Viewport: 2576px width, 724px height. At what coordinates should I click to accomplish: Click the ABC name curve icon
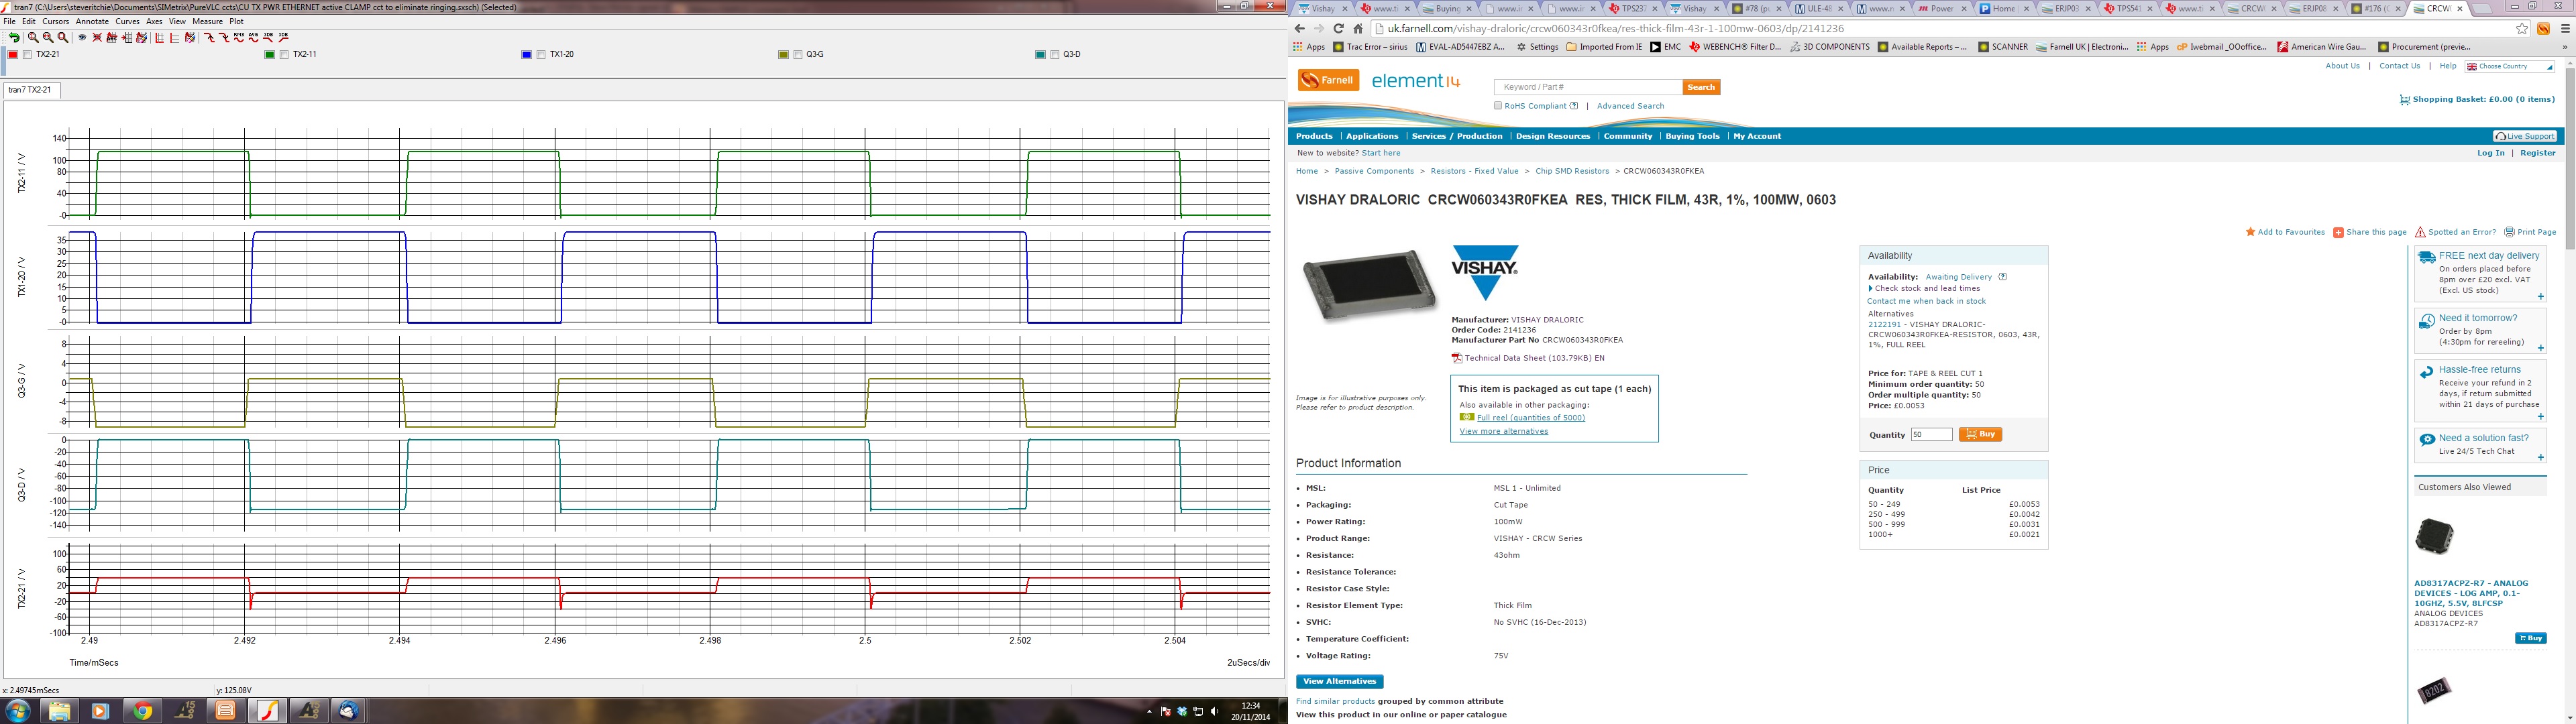(112, 38)
